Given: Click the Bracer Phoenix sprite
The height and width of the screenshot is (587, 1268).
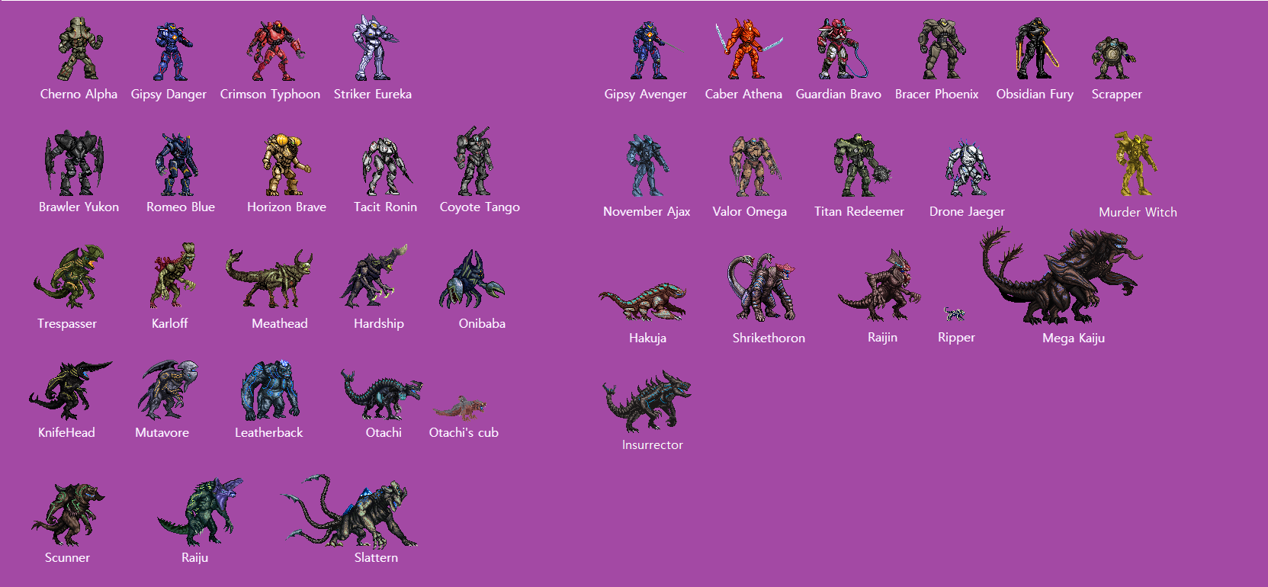Looking at the screenshot, I should [x=941, y=50].
